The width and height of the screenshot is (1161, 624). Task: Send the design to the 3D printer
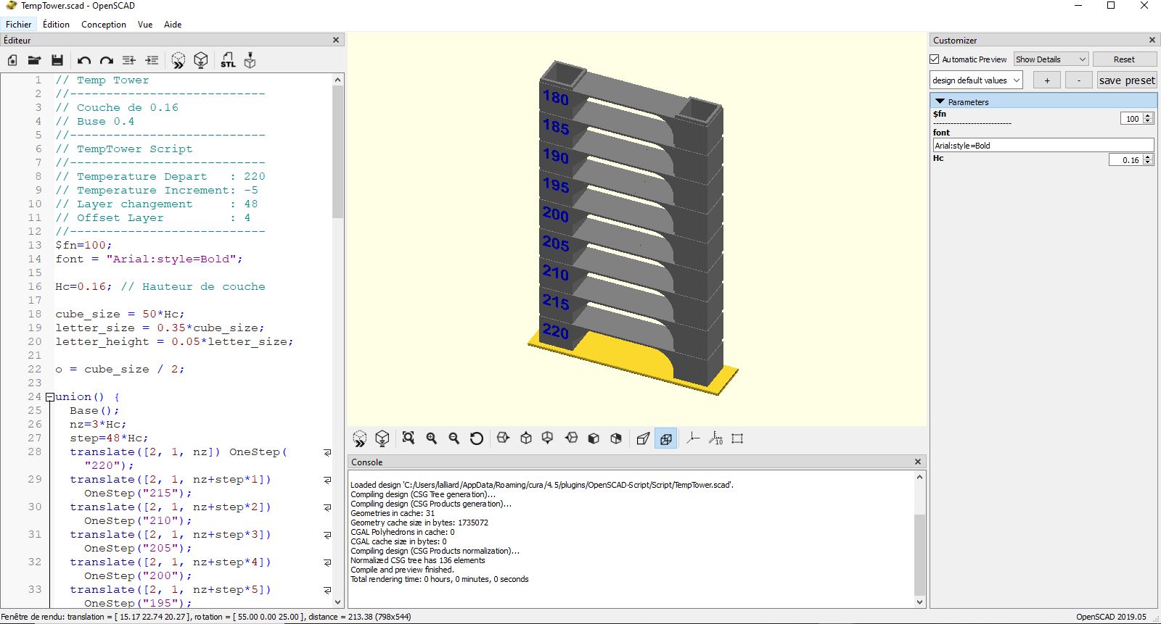click(250, 60)
